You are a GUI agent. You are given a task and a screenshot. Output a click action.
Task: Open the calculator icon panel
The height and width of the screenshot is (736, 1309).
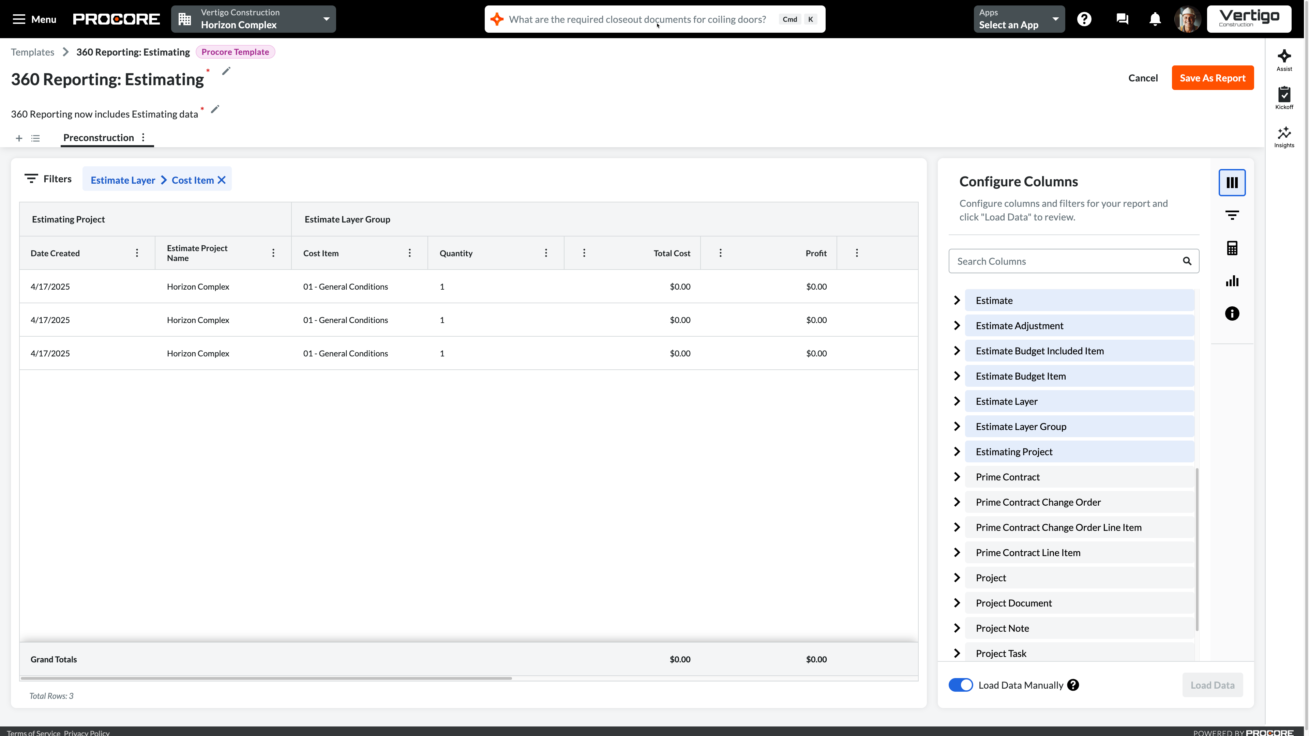(1232, 248)
